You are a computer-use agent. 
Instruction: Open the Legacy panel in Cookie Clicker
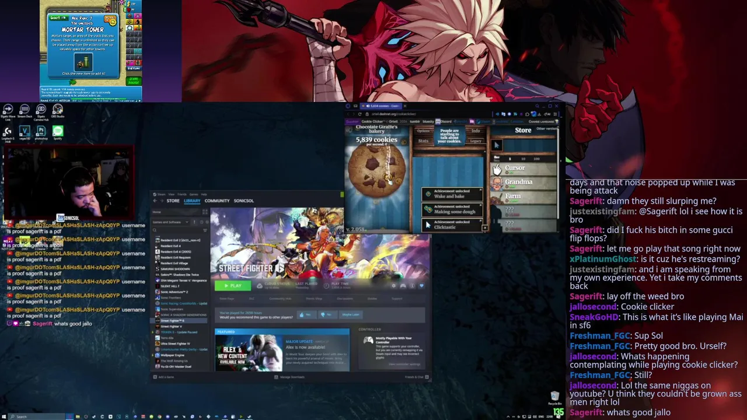(x=476, y=141)
